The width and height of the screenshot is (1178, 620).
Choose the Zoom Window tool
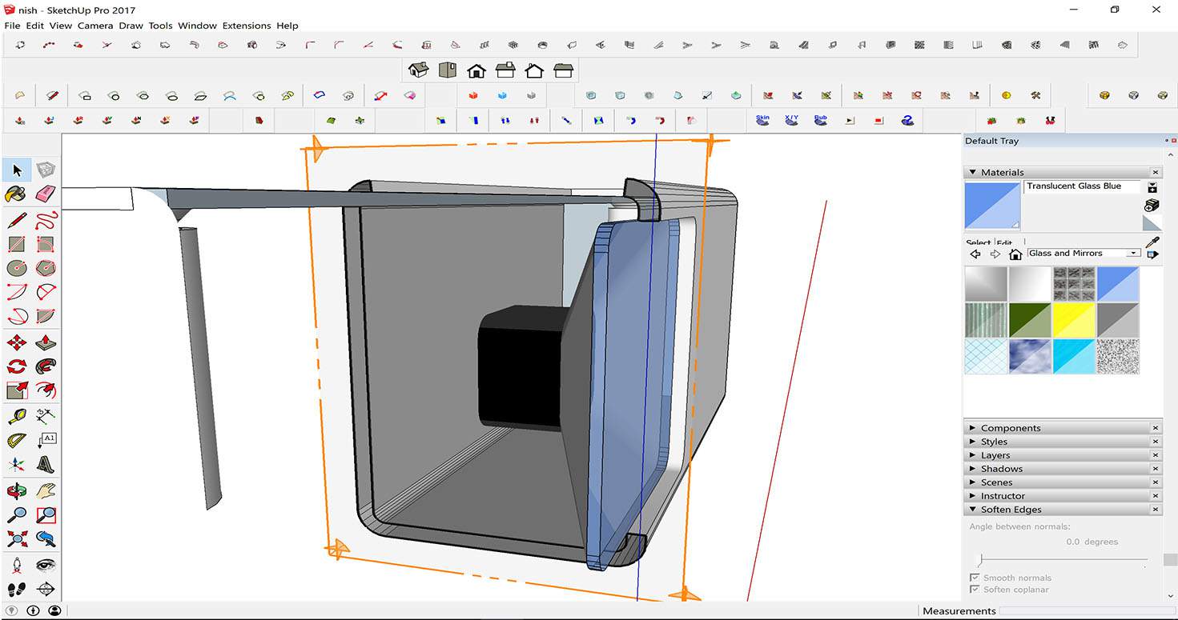[x=46, y=514]
